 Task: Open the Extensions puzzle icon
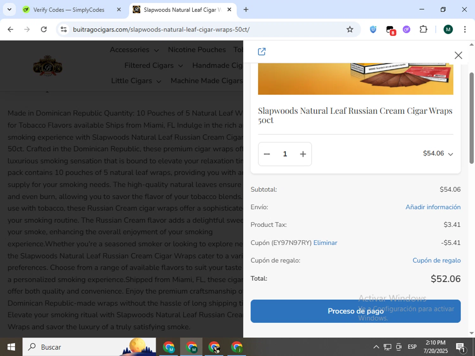[x=423, y=29]
